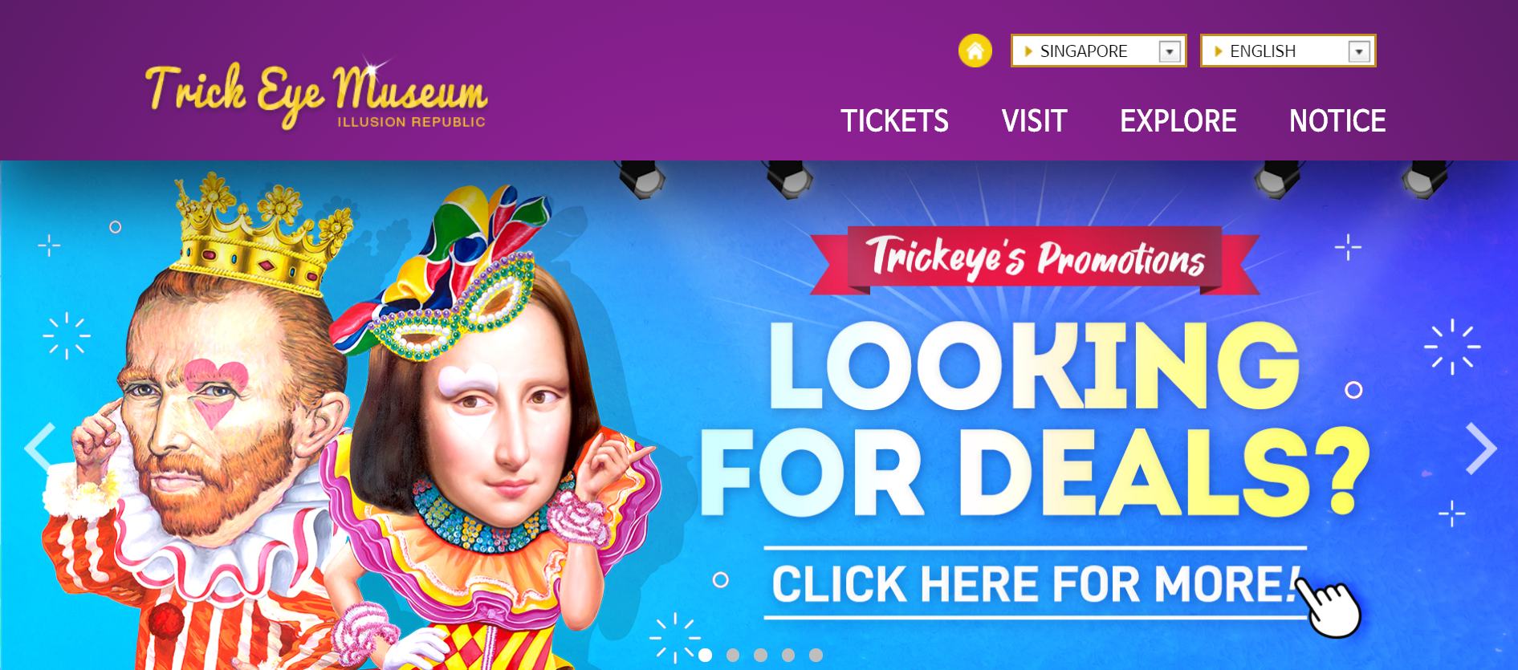Viewport: 1518px width, 670px height.
Task: Select the first carousel slide dot
Action: coord(706,655)
